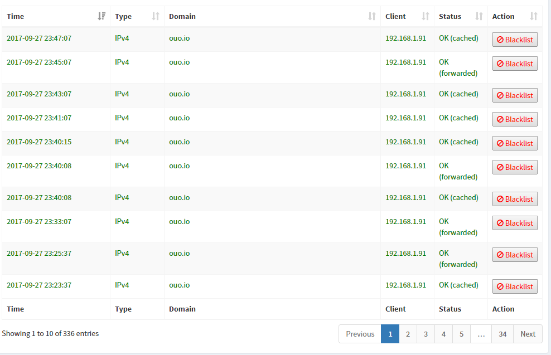Click the Status header label at top

coord(450,16)
